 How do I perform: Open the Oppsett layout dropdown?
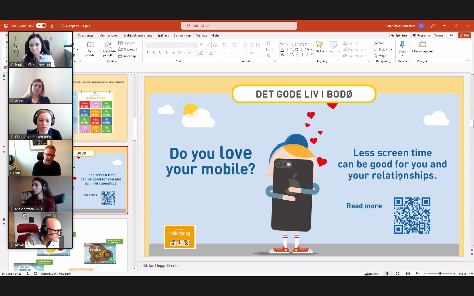tap(128, 43)
